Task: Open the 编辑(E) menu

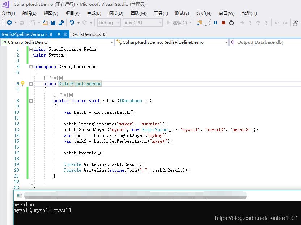Action: coord(29,13)
